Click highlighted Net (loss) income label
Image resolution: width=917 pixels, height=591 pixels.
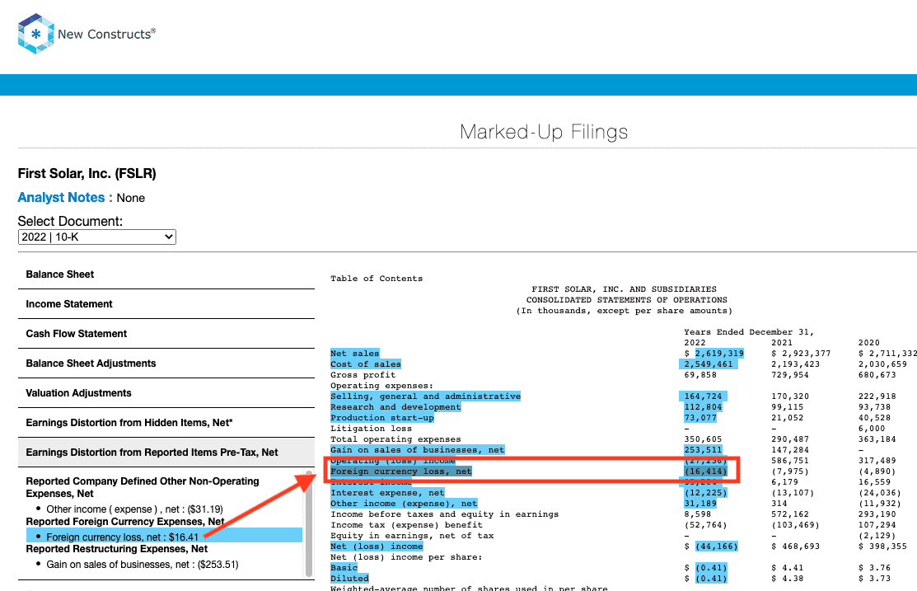[x=376, y=546]
